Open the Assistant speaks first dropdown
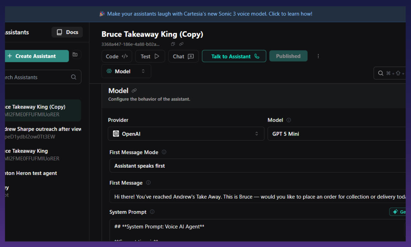Image resolution: width=411 pixels, height=247 pixels. [x=258, y=166]
